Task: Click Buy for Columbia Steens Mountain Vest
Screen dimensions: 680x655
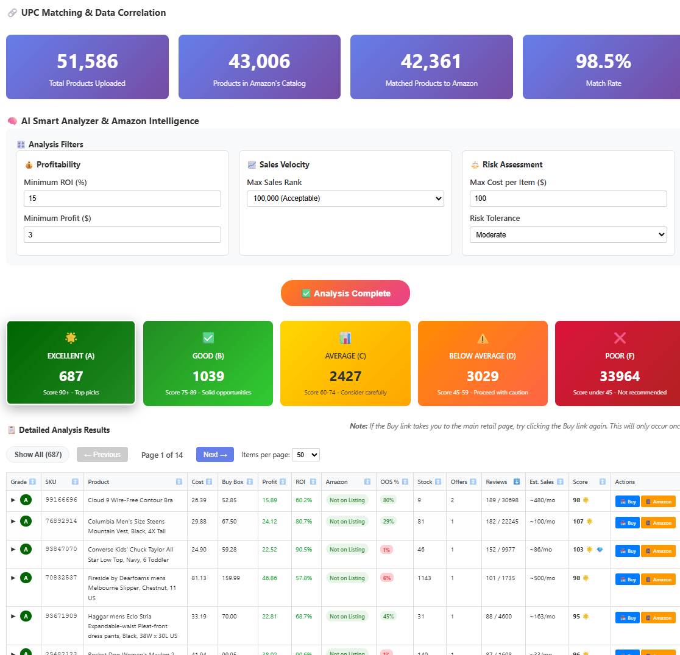Action: pyautogui.click(x=627, y=523)
